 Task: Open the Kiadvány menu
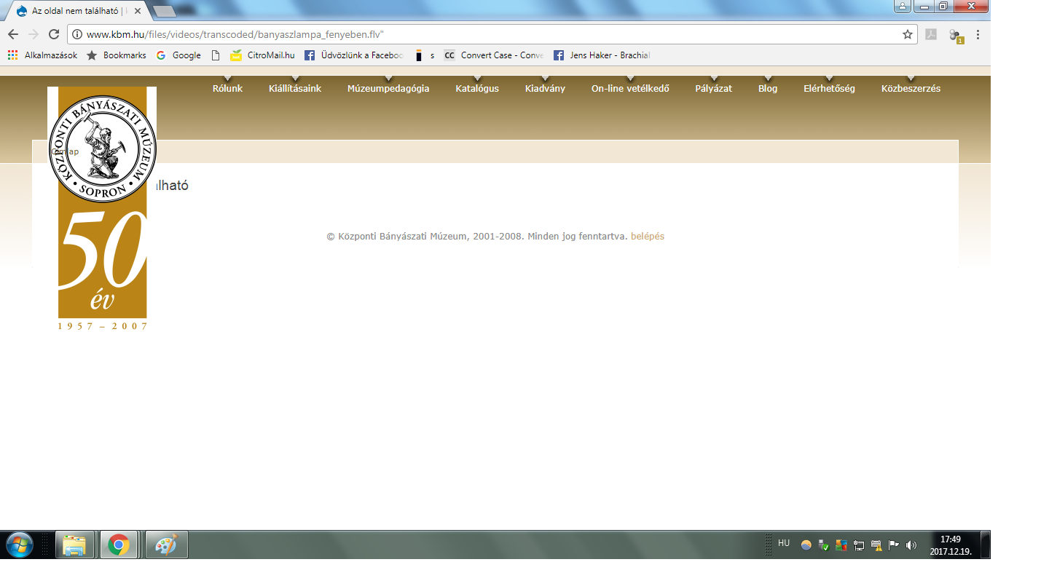tap(545, 88)
